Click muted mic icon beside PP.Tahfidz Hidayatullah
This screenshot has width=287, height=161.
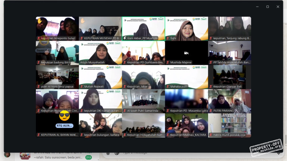211,63
